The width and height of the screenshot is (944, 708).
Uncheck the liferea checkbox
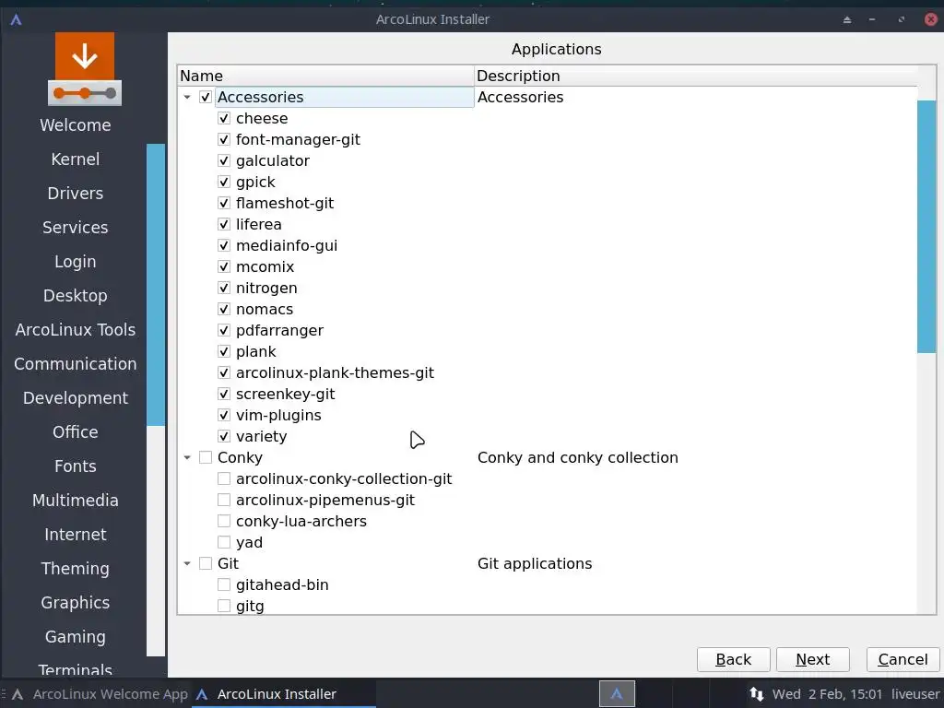point(224,224)
